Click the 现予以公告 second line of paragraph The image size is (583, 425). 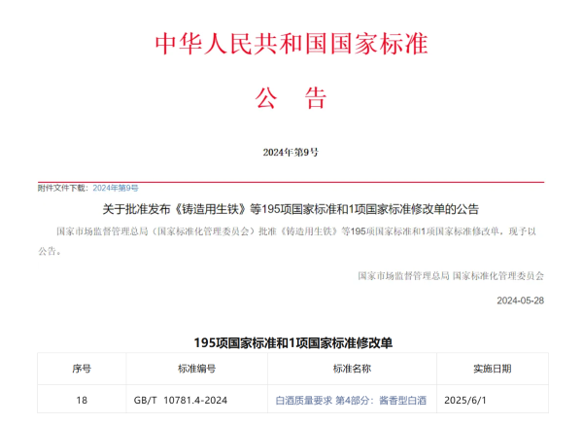(50, 251)
